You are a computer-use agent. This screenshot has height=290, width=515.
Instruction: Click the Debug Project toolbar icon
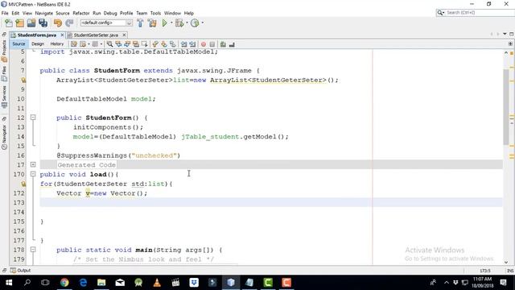(179, 23)
